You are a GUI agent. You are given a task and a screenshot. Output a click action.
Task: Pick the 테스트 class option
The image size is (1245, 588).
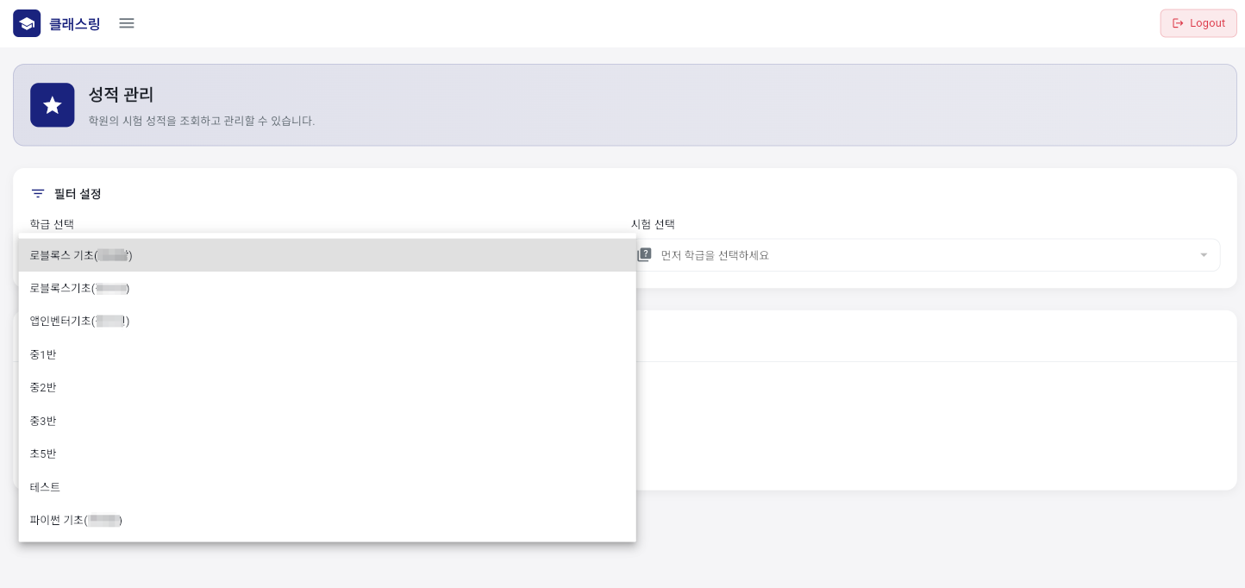[45, 487]
